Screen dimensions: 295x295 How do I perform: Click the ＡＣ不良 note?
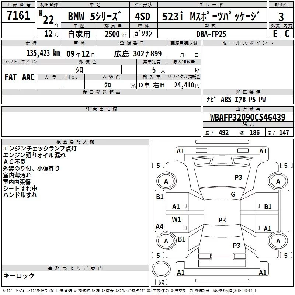[x=14, y=162]
